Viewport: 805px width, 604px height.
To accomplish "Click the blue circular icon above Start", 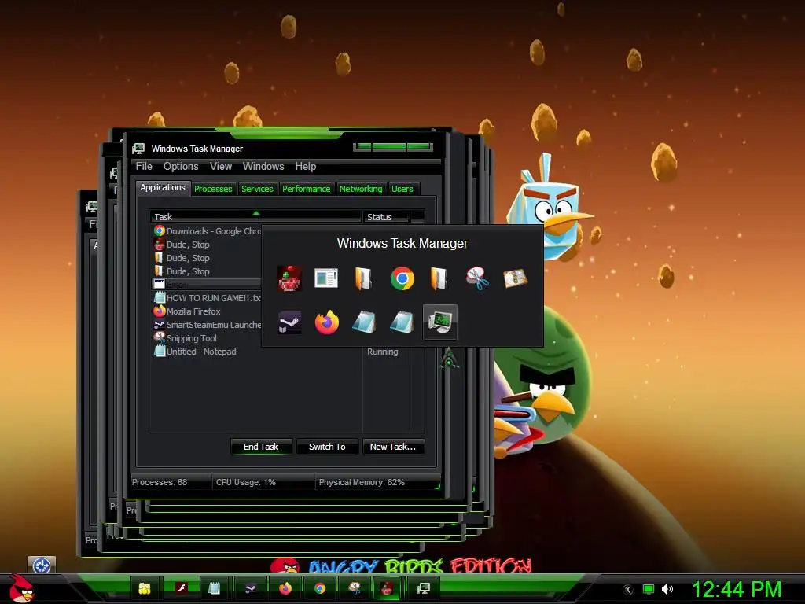I will 42,565.
